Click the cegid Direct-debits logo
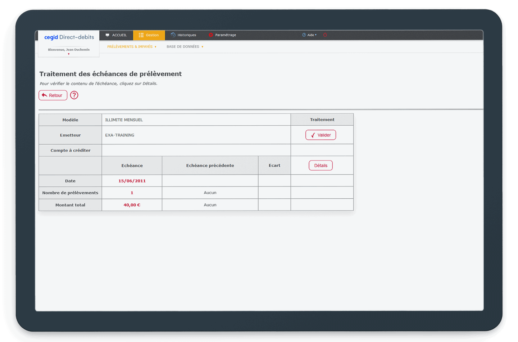This screenshot has height=342, width=518. [x=69, y=37]
